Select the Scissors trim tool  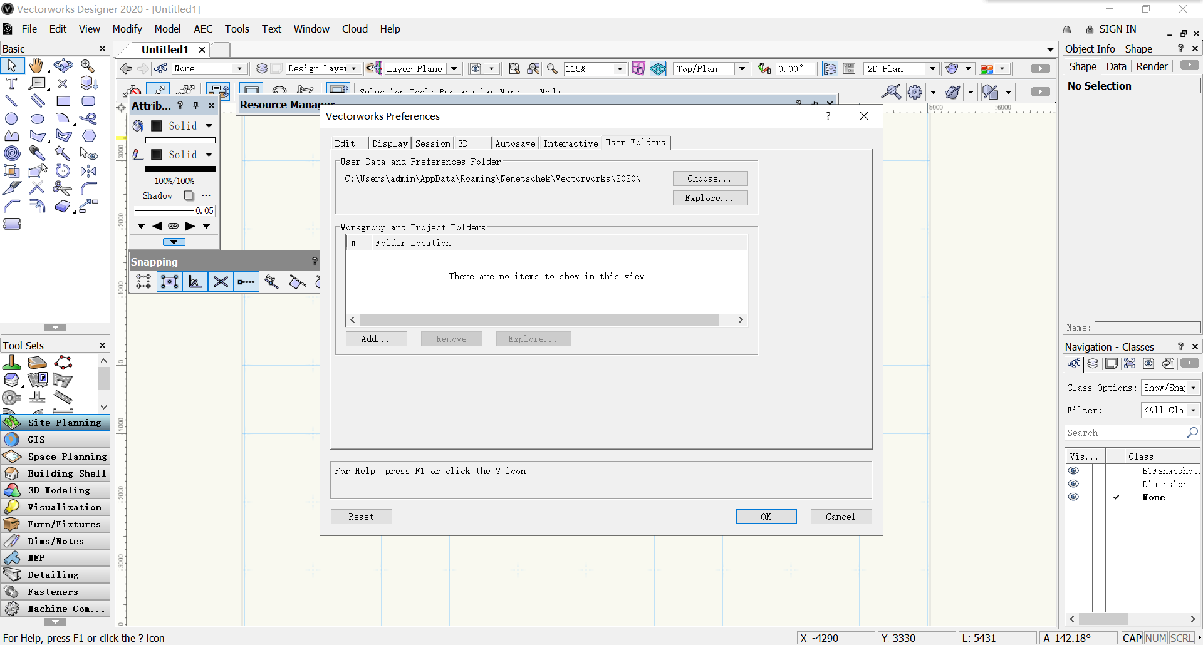tap(62, 188)
